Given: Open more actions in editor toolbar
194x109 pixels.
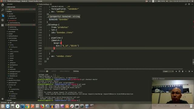Looking at the screenshot, I should tap(192, 4).
